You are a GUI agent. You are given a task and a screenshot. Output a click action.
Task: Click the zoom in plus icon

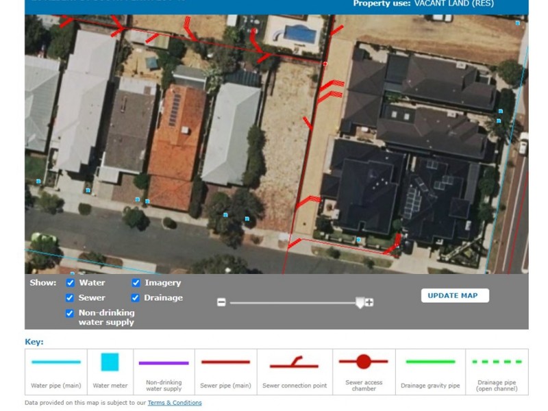pos(369,302)
